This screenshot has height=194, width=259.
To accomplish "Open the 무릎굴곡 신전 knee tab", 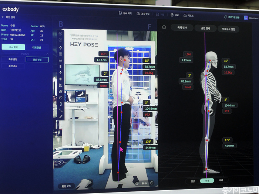I will [228, 29].
